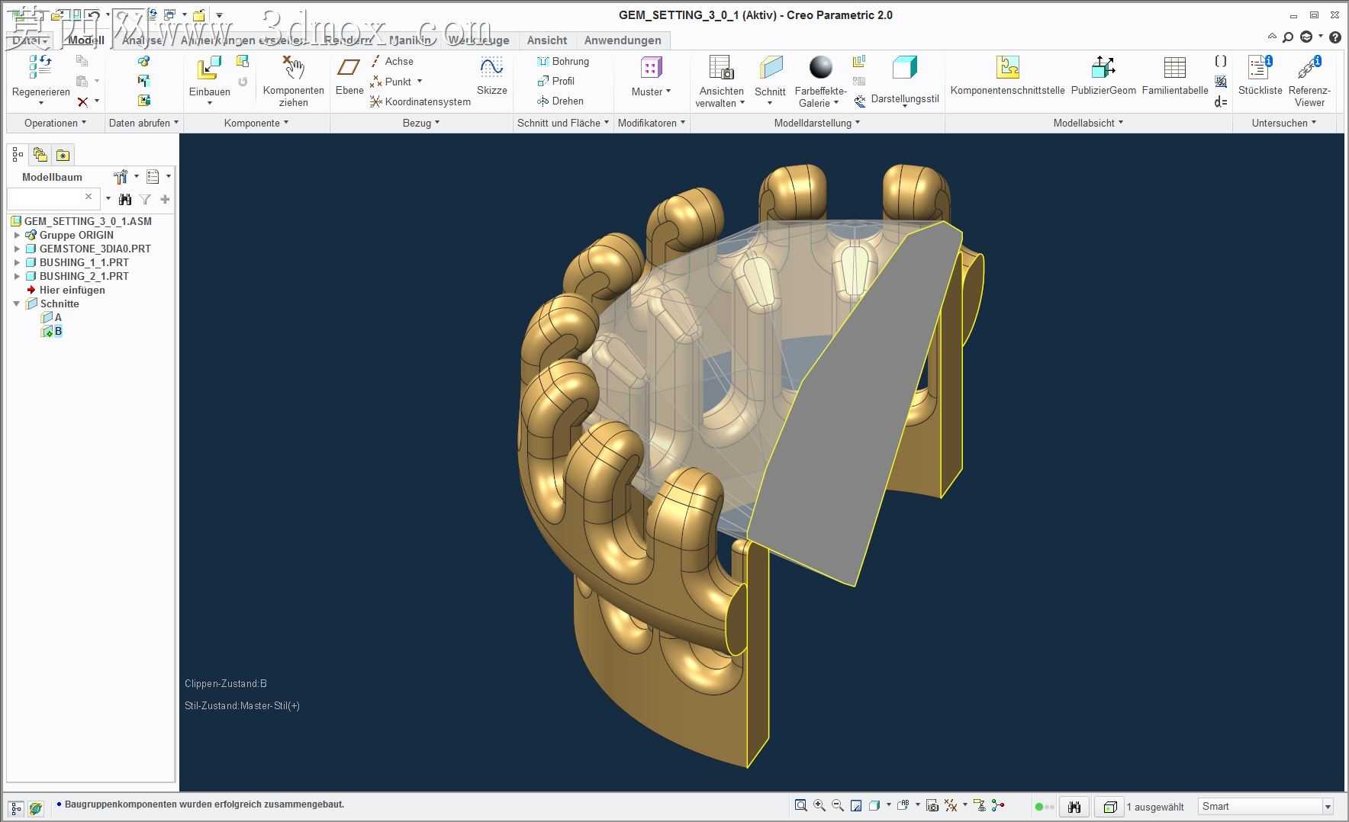Click the status bar binoculars search button

coord(1074,806)
